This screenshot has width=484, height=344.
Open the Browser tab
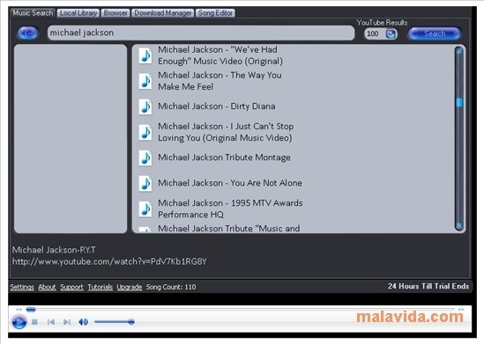point(115,13)
